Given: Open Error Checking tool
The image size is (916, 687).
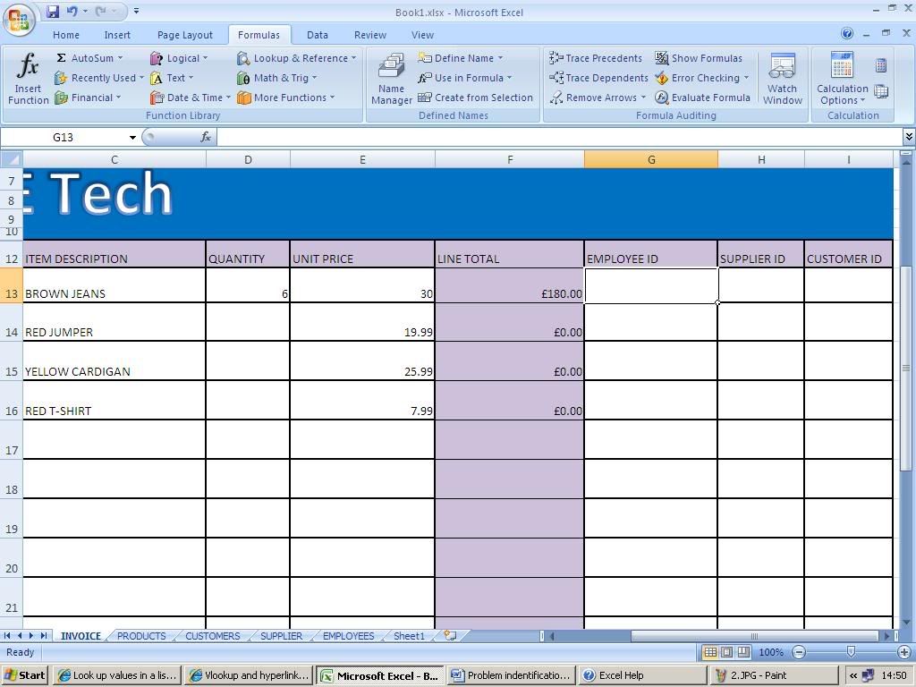Looking at the screenshot, I should 701,78.
